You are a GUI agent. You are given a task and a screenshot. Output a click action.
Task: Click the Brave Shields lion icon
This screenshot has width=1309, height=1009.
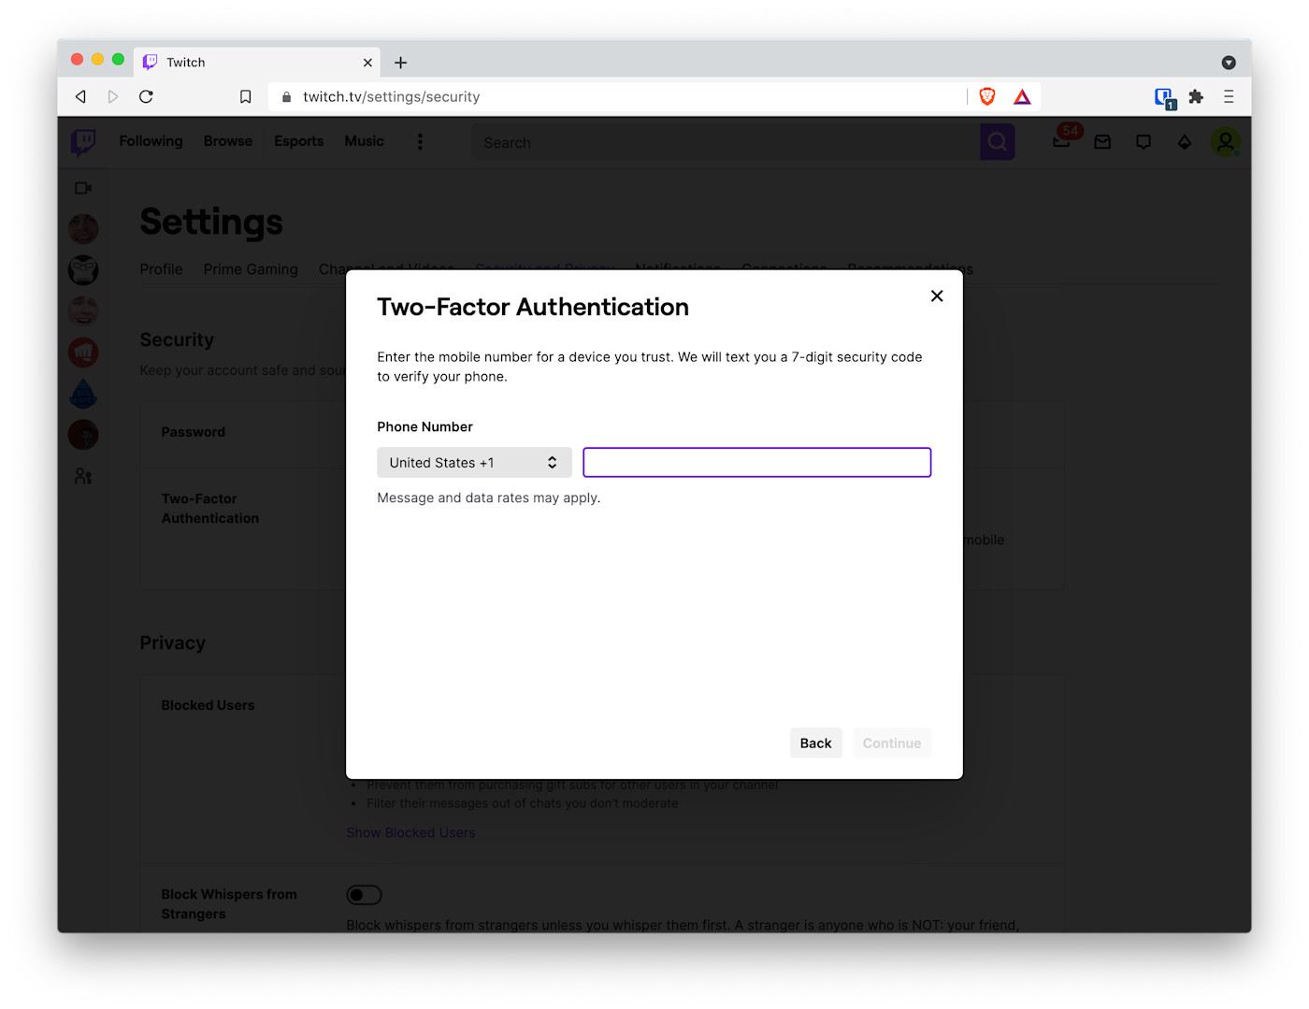coord(987,95)
